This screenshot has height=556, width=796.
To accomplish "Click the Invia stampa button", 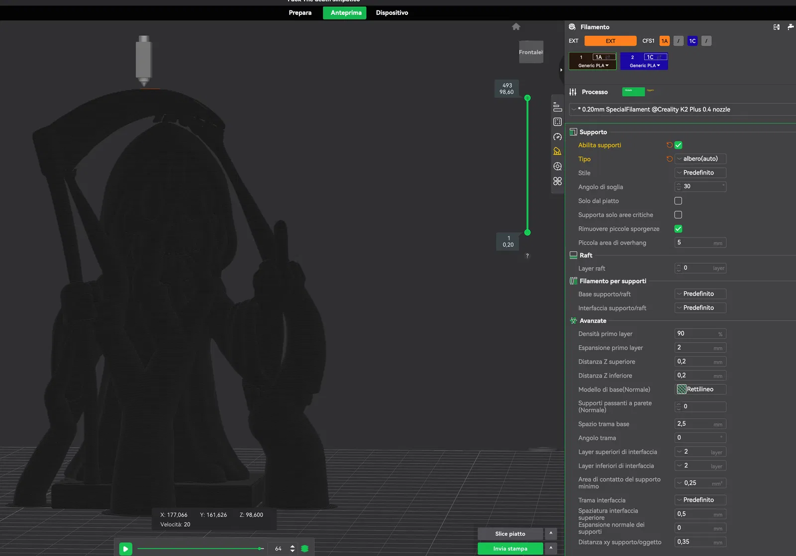I will pyautogui.click(x=510, y=549).
